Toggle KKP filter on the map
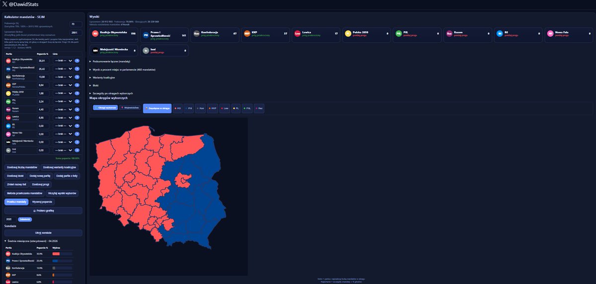This screenshot has height=284, width=596. [x=213, y=108]
